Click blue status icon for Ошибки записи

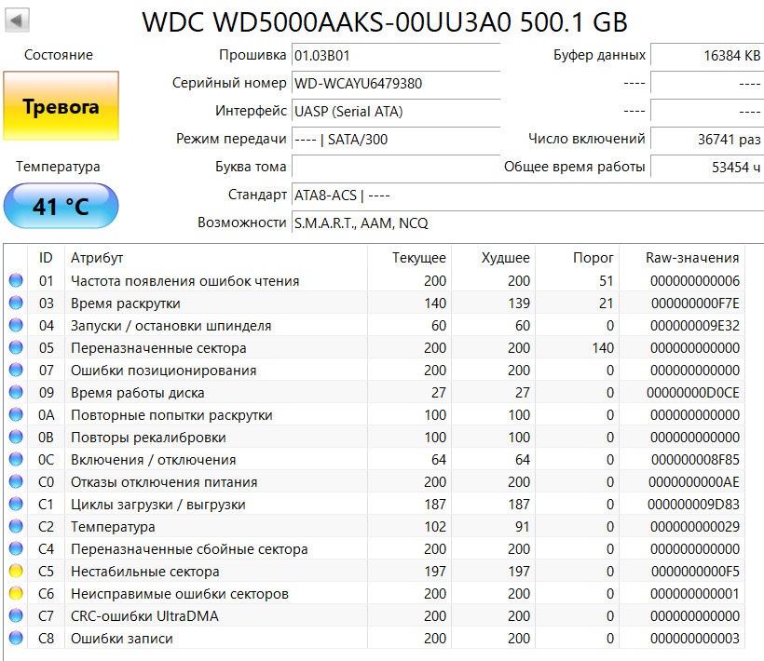click(16, 639)
